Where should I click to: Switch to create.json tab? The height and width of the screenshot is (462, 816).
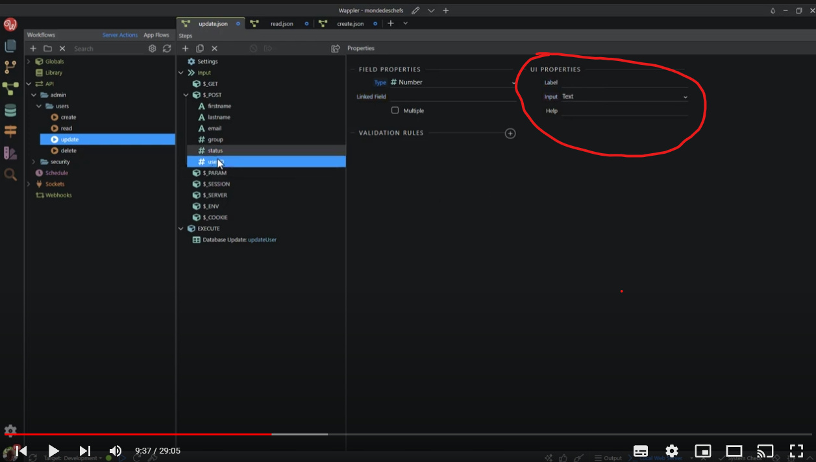349,24
